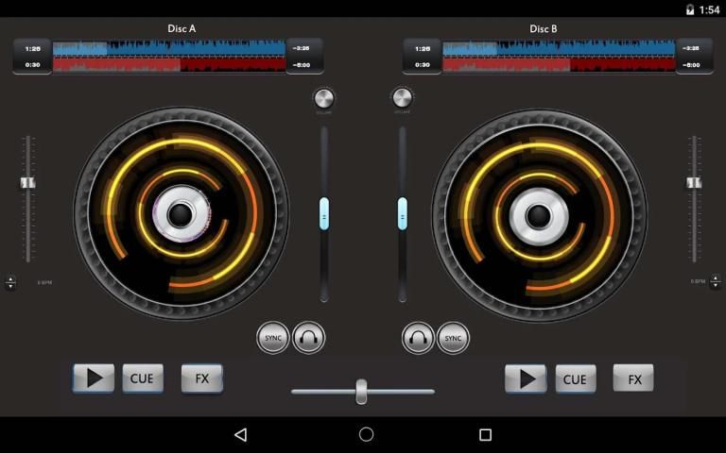Click the crossfader slider handle
The image size is (726, 453).
(x=361, y=391)
